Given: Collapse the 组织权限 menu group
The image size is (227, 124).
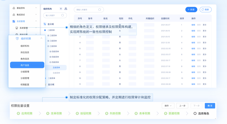Looking at the screenshot, I should click(x=41, y=38).
